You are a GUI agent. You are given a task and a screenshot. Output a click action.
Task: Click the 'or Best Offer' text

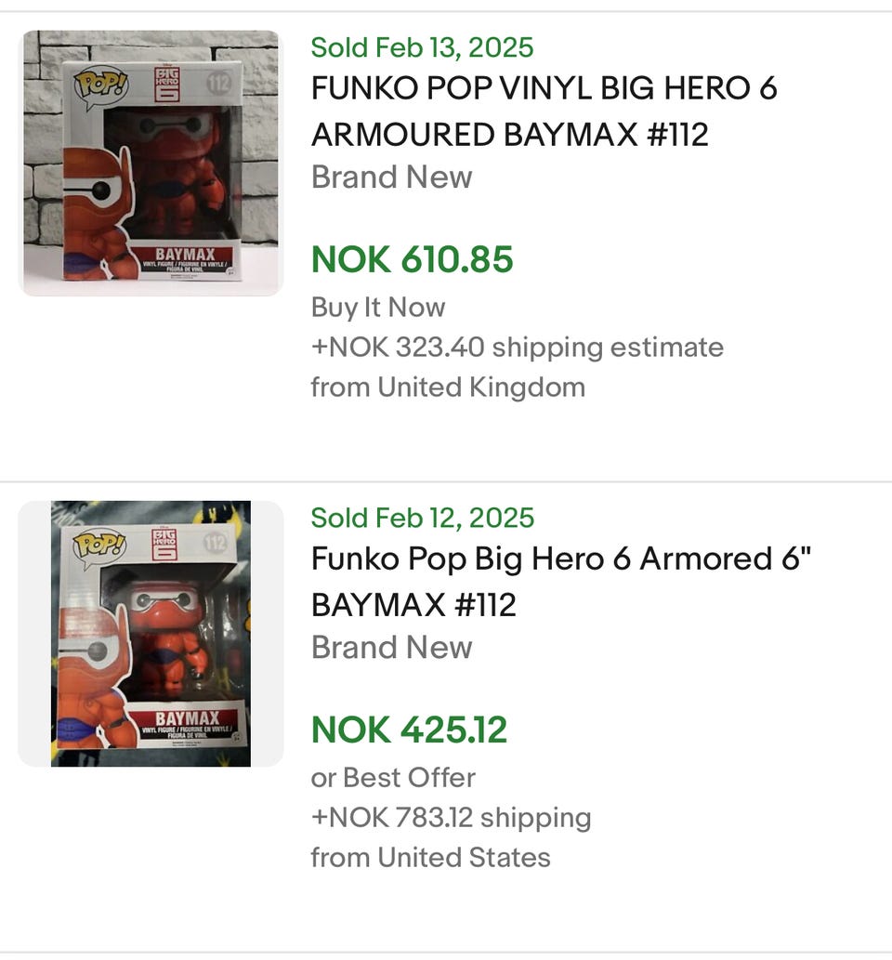click(x=393, y=777)
